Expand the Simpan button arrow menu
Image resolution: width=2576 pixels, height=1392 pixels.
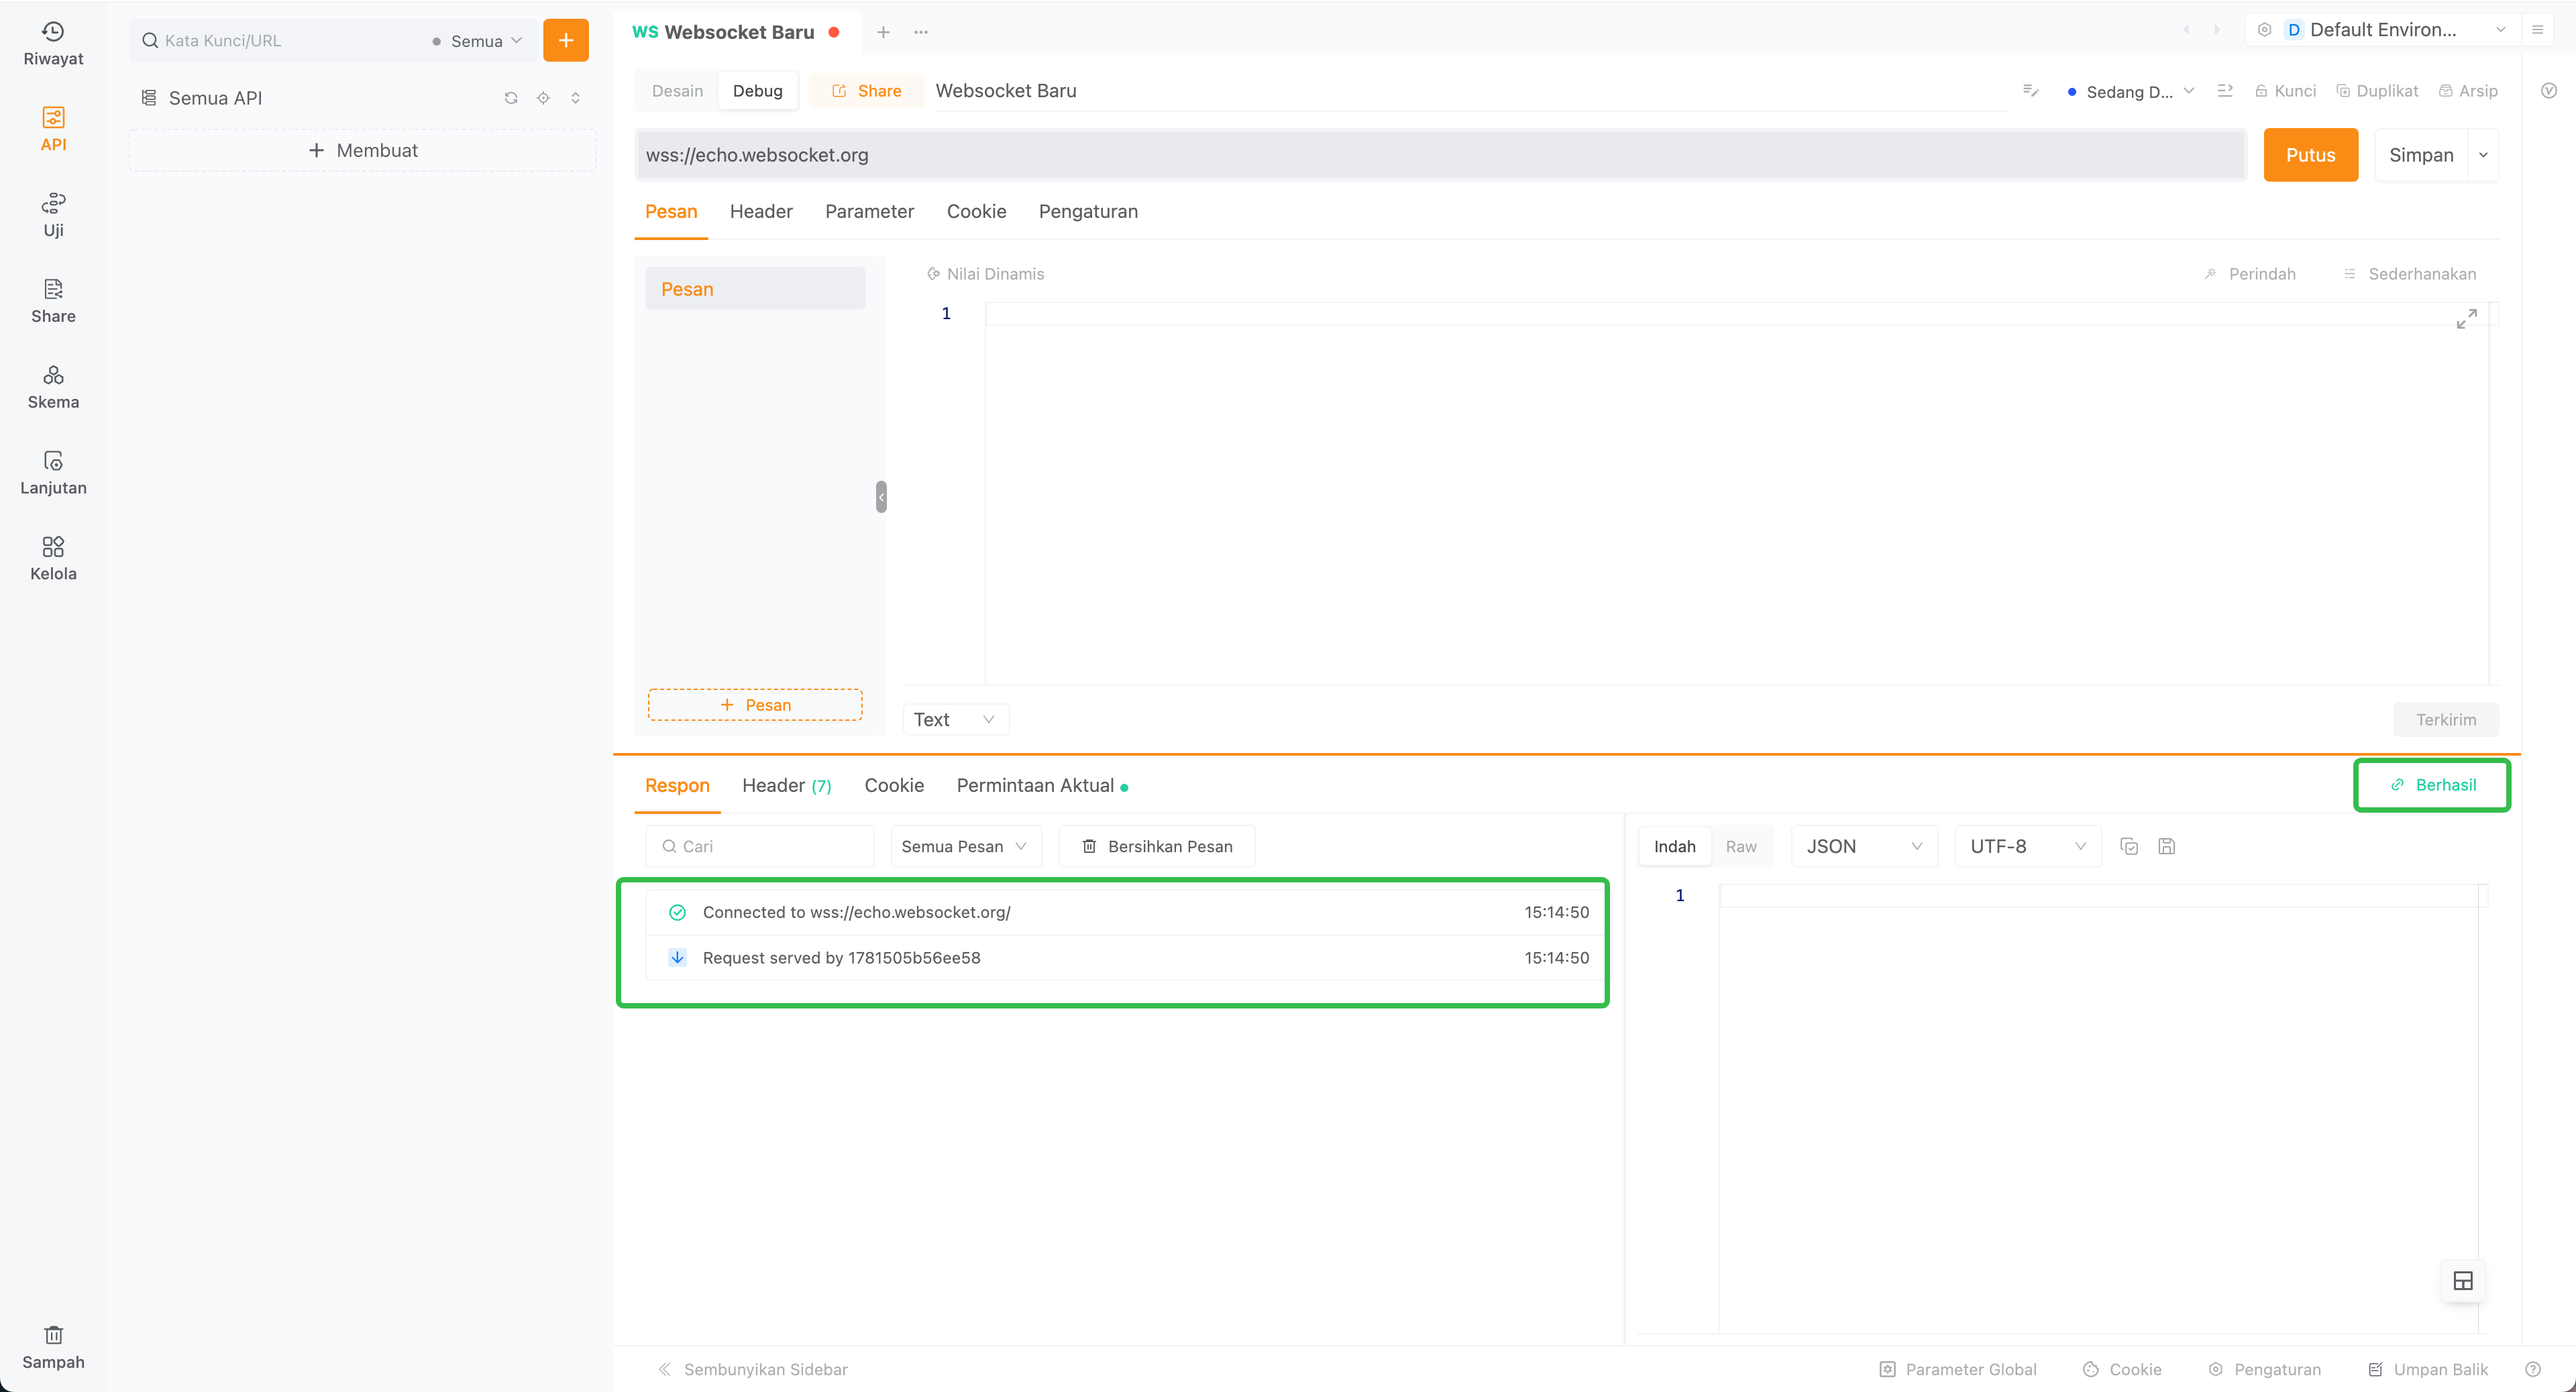pos(2483,155)
